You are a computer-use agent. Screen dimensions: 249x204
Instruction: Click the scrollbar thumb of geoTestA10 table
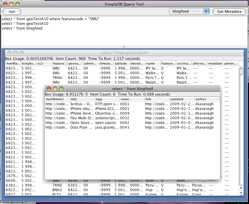(x=241, y=71)
